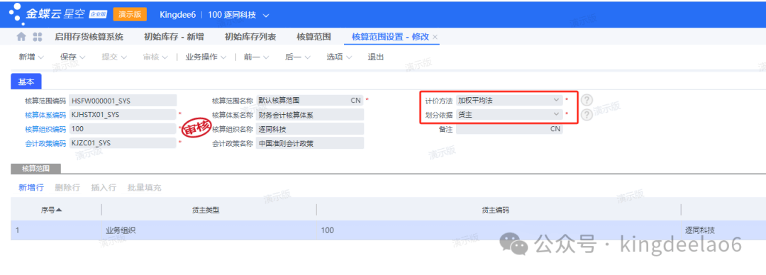The height and width of the screenshot is (275, 766).
Task: Sort by the 序号 column arrow
Action: [x=59, y=210]
